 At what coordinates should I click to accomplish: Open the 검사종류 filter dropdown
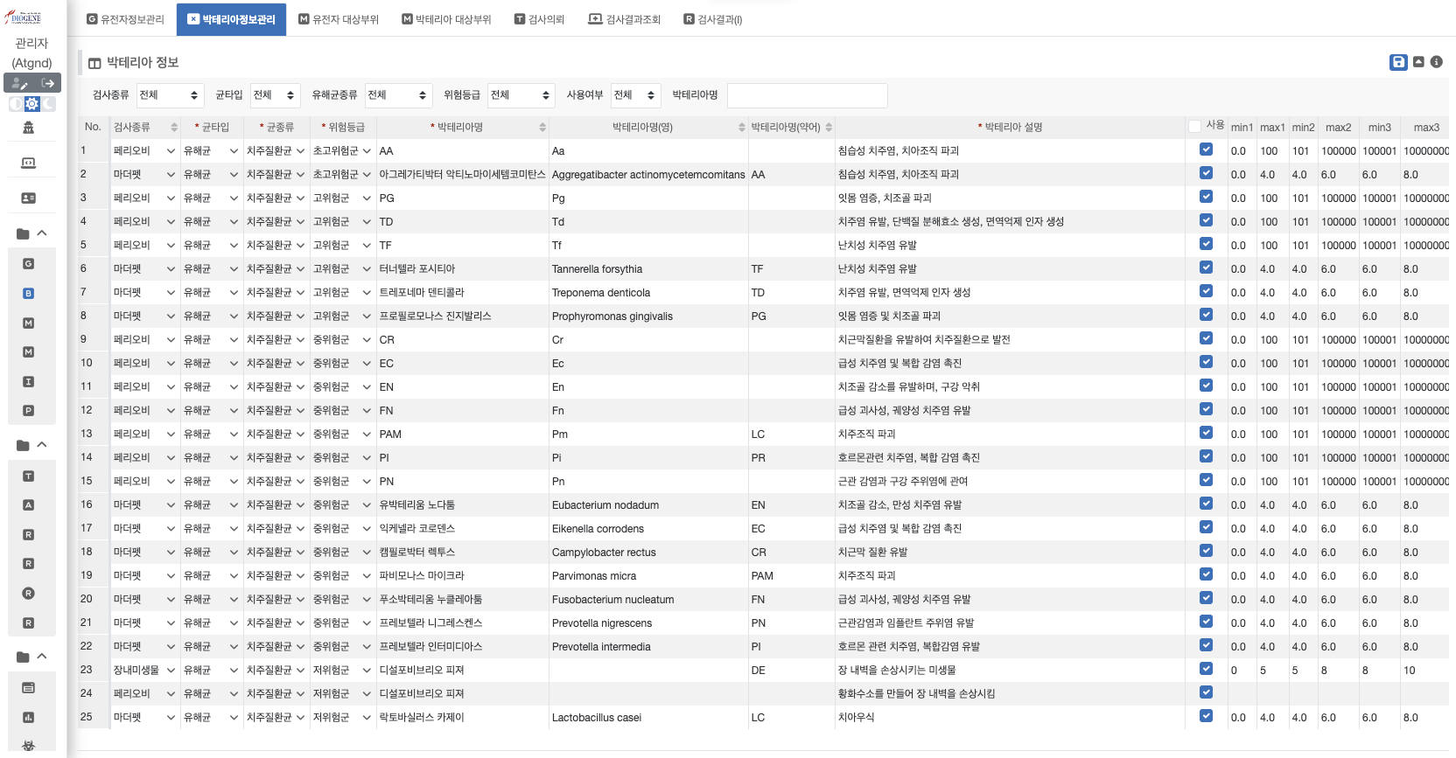170,95
